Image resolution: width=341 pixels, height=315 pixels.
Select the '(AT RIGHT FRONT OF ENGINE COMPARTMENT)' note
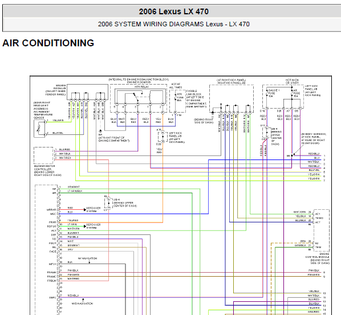click(x=114, y=139)
